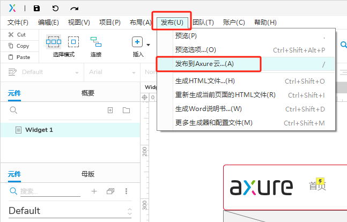
Task: Switch to the upper 元件 tab
Action: point(14,93)
